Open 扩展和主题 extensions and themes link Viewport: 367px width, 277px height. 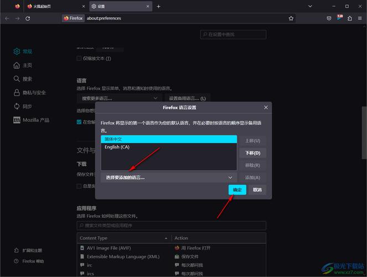click(28, 250)
